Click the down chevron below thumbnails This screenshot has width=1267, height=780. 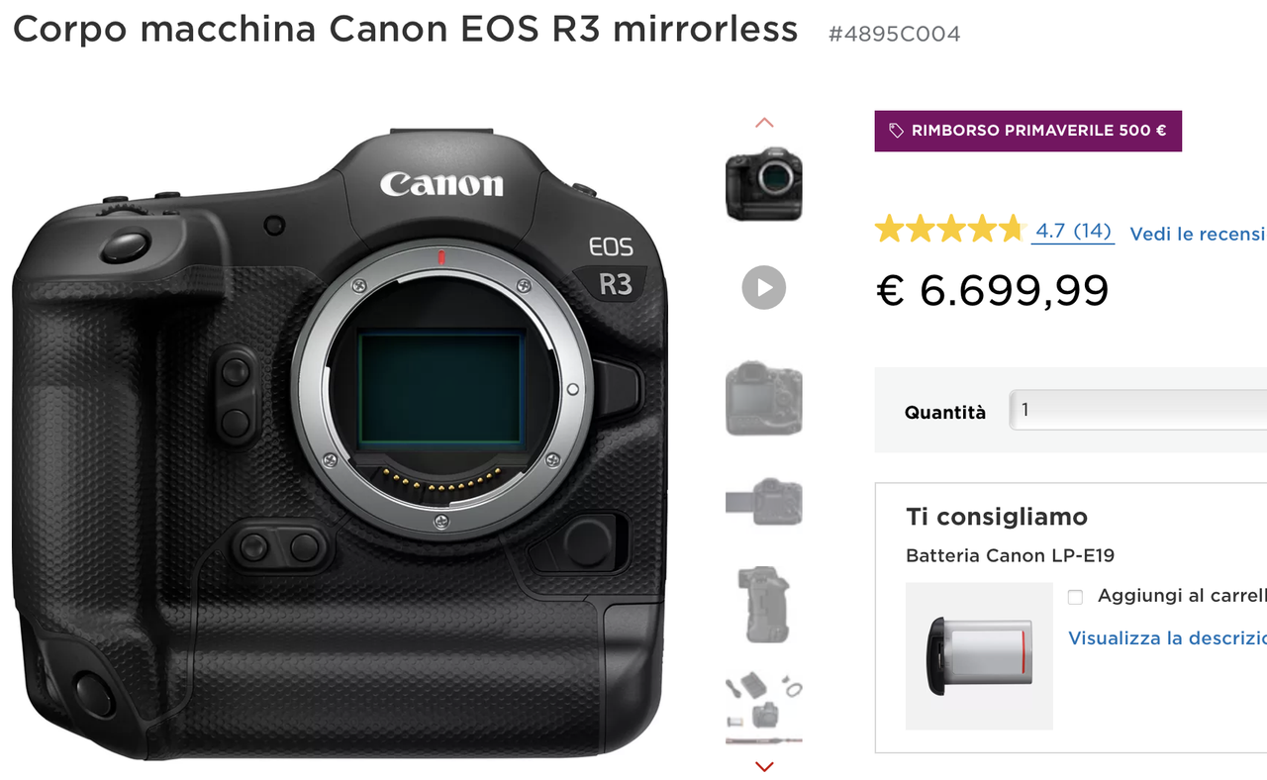point(763,766)
